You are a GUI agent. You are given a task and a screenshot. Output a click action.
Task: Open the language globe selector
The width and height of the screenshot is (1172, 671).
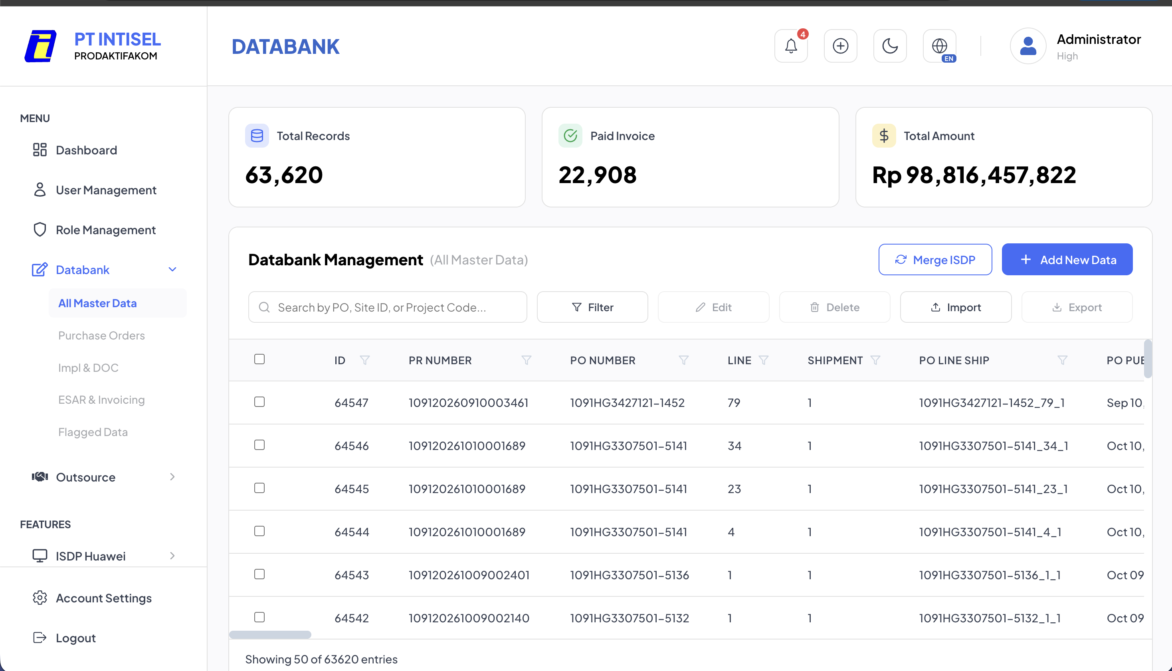[940, 45]
